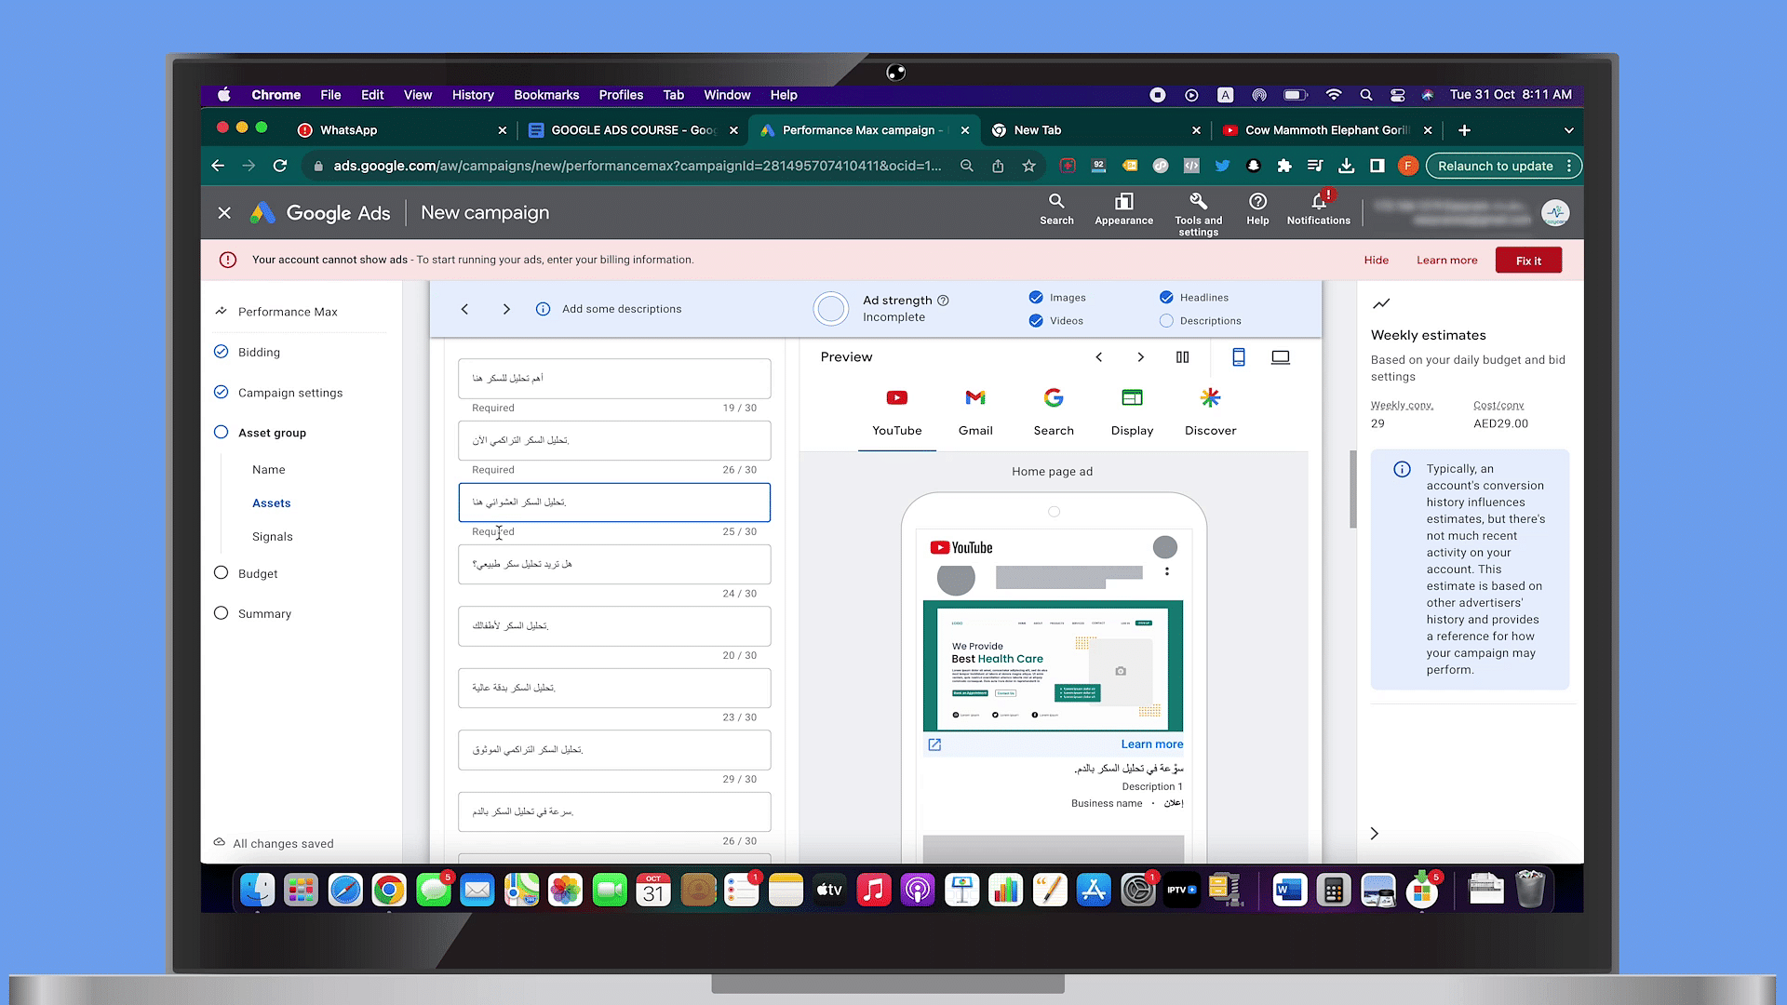The width and height of the screenshot is (1787, 1005).
Task: Open the Signals sub-section
Action: [x=273, y=537]
